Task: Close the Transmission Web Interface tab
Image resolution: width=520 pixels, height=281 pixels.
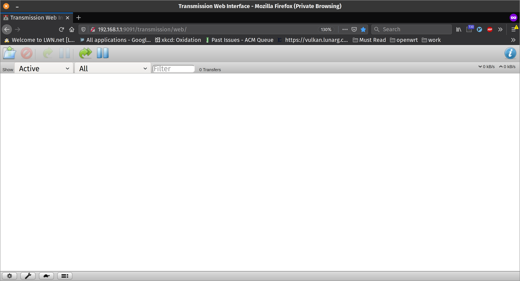Action: point(68,18)
